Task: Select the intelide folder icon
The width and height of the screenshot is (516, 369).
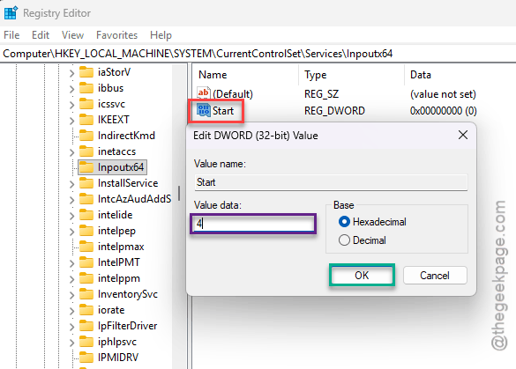Action: 86,215
